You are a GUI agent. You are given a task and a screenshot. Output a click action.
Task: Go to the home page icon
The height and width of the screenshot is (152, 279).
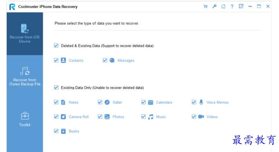[x=223, y=6]
